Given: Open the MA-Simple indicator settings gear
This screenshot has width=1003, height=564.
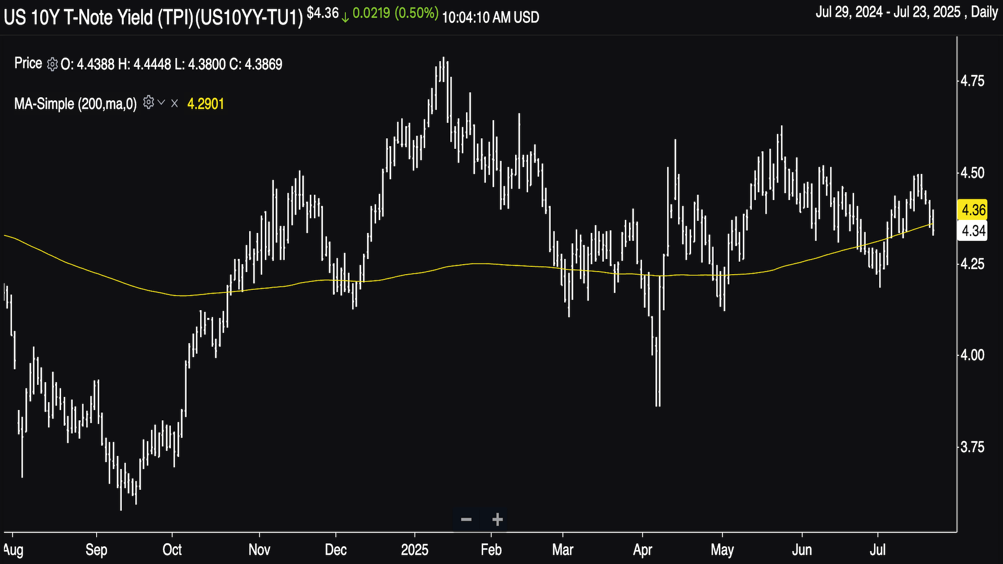Looking at the screenshot, I should pos(148,102).
